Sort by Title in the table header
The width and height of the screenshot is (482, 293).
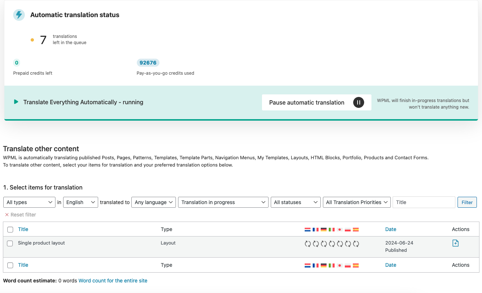tap(23, 229)
